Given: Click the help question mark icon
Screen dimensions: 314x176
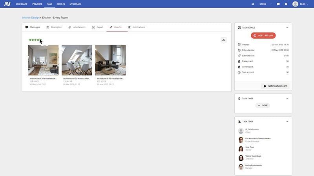Looking at the screenshot, I should point(286,4).
